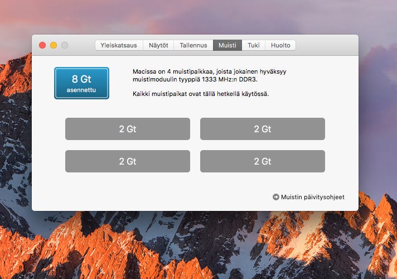
Task: Open the Näytöt tab
Action: point(158,45)
